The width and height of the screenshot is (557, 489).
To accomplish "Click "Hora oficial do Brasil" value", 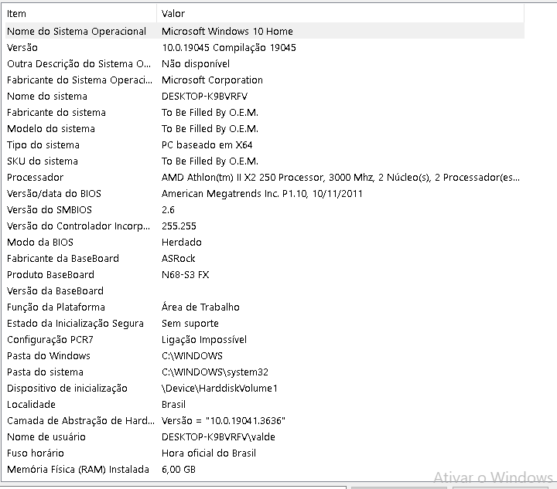I will (x=209, y=453).
